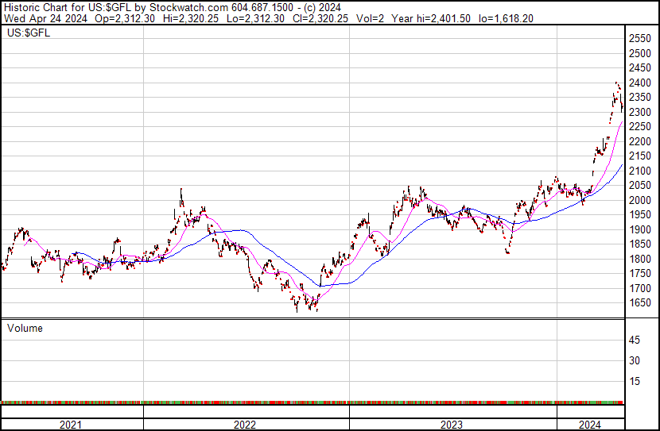The width and height of the screenshot is (660, 431).
Task: Click the 2000 price axis label
Action: pos(640,200)
